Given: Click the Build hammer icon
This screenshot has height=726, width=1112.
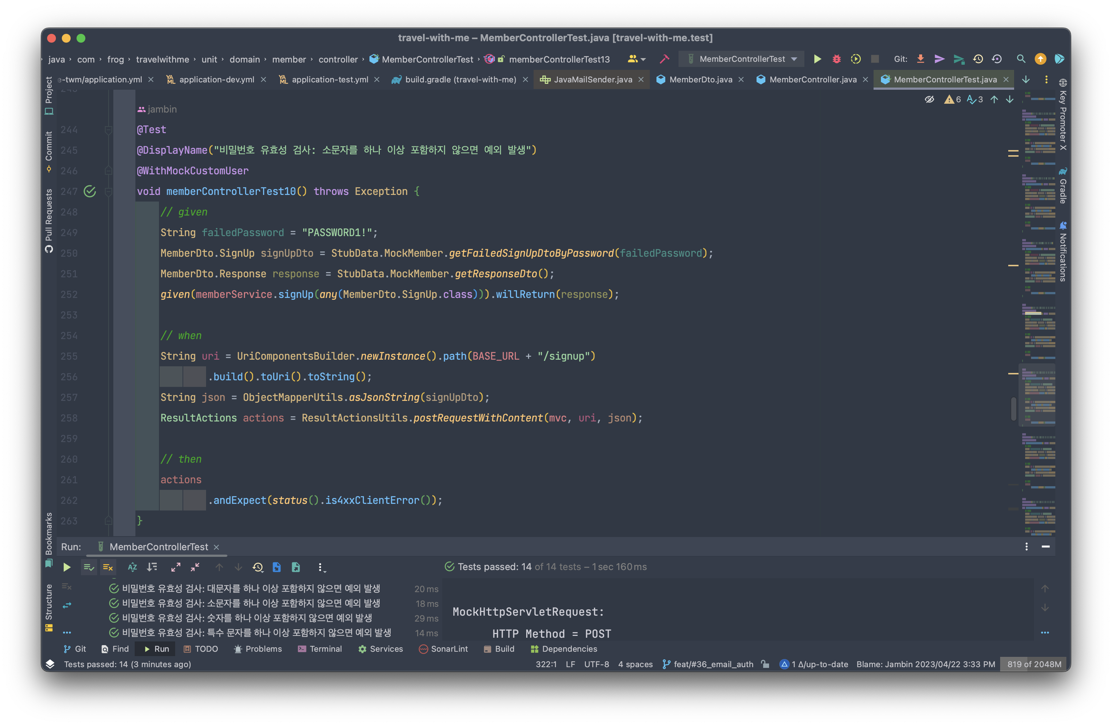Looking at the screenshot, I should 664,59.
